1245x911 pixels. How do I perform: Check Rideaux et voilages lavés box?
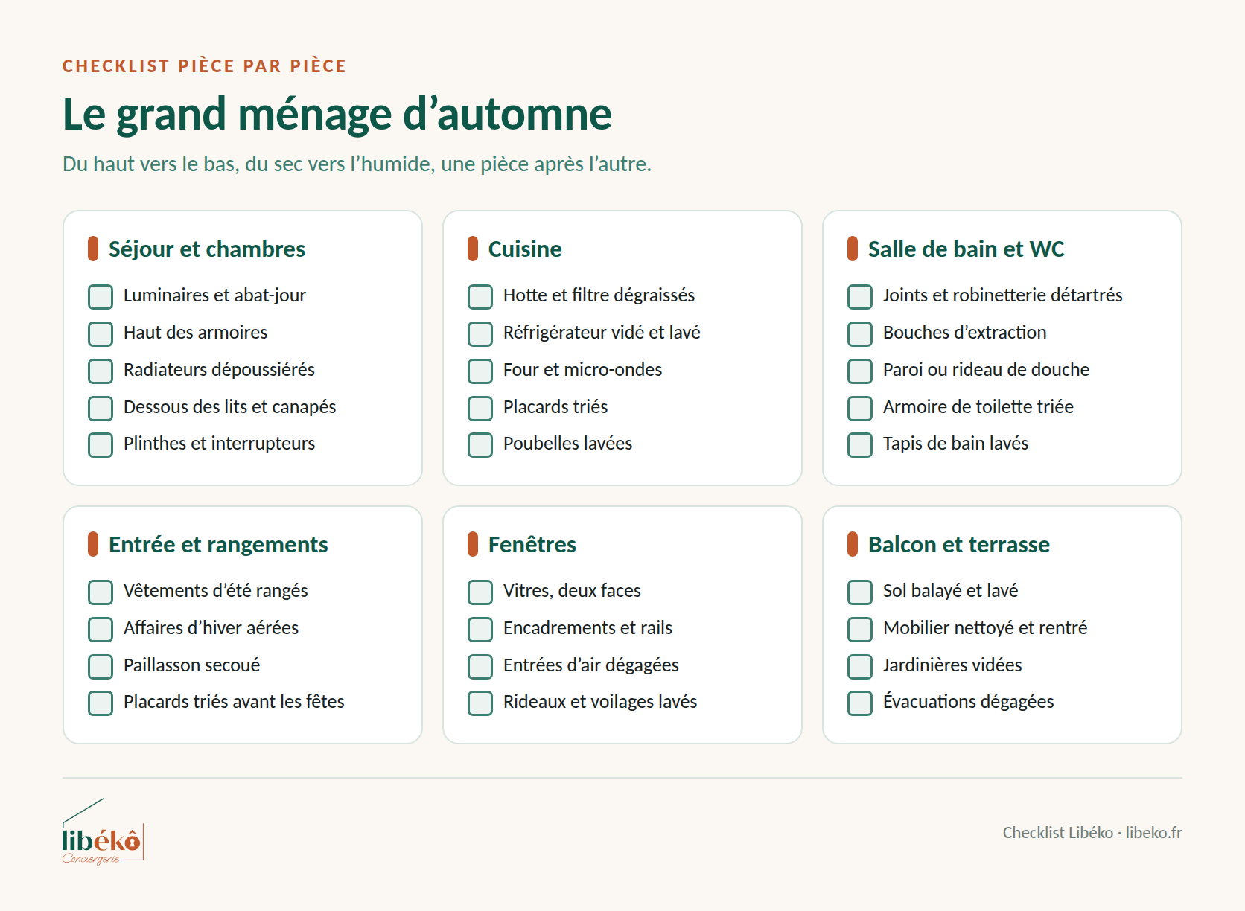pyautogui.click(x=480, y=703)
